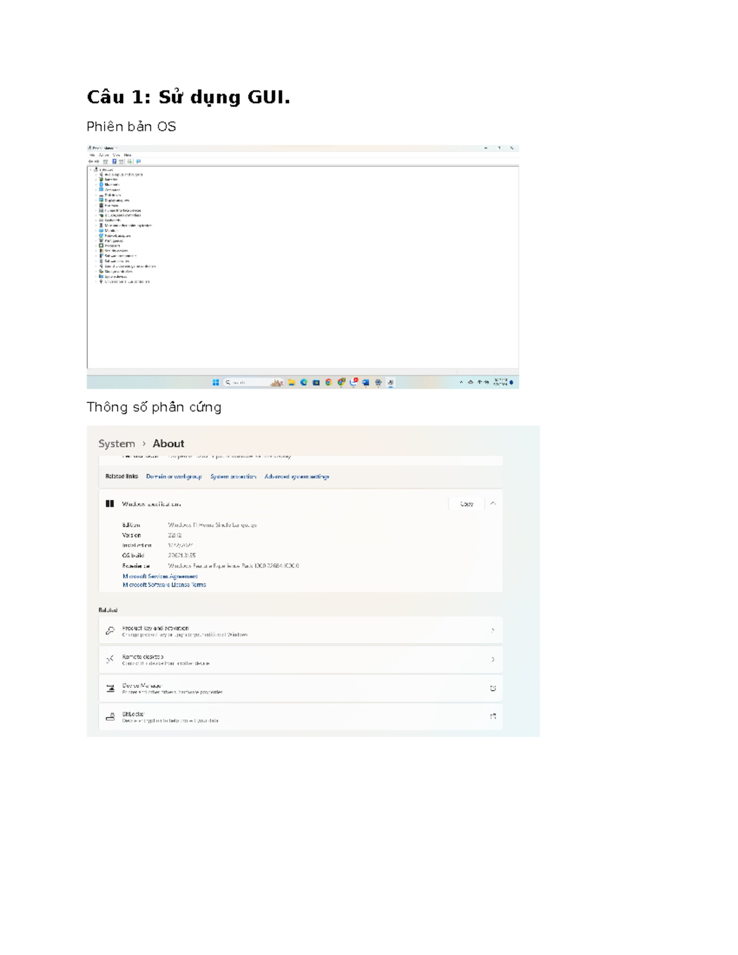Open the Microsoft Services Agreement link

[160, 576]
